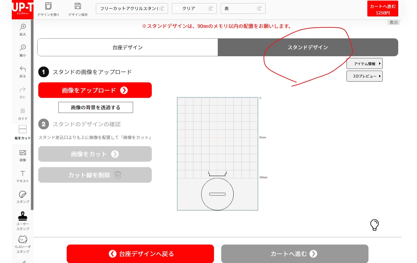Click the デザイン保存 save icon

click(x=78, y=9)
